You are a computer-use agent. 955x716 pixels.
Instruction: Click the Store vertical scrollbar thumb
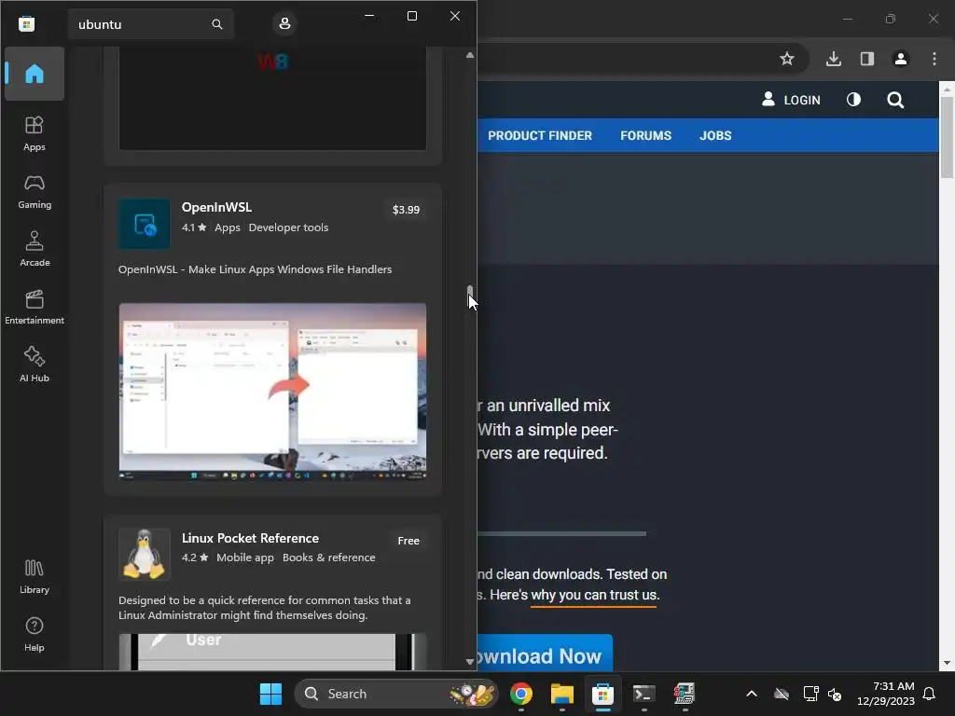pyautogui.click(x=470, y=296)
